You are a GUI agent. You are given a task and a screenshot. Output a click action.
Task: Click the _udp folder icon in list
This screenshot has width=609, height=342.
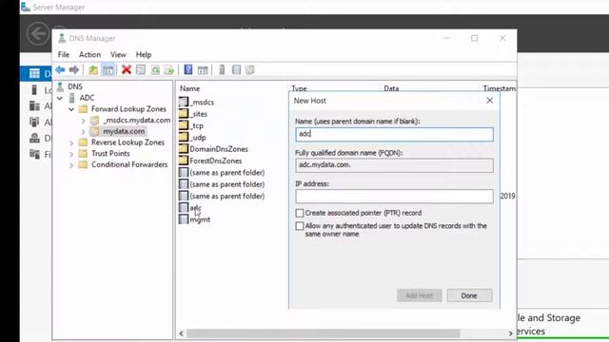(x=184, y=137)
